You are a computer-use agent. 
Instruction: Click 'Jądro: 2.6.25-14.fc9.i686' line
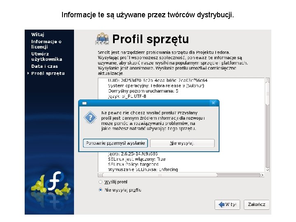point(133,154)
